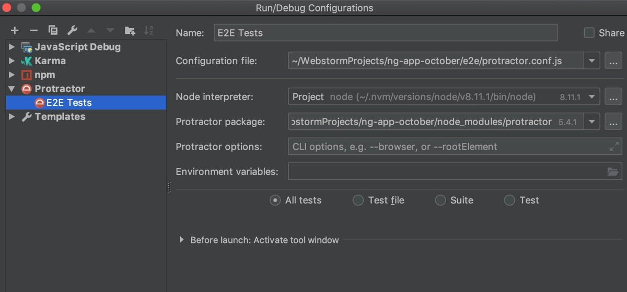
Task: Add a new configuration with plus icon
Action: [15, 31]
